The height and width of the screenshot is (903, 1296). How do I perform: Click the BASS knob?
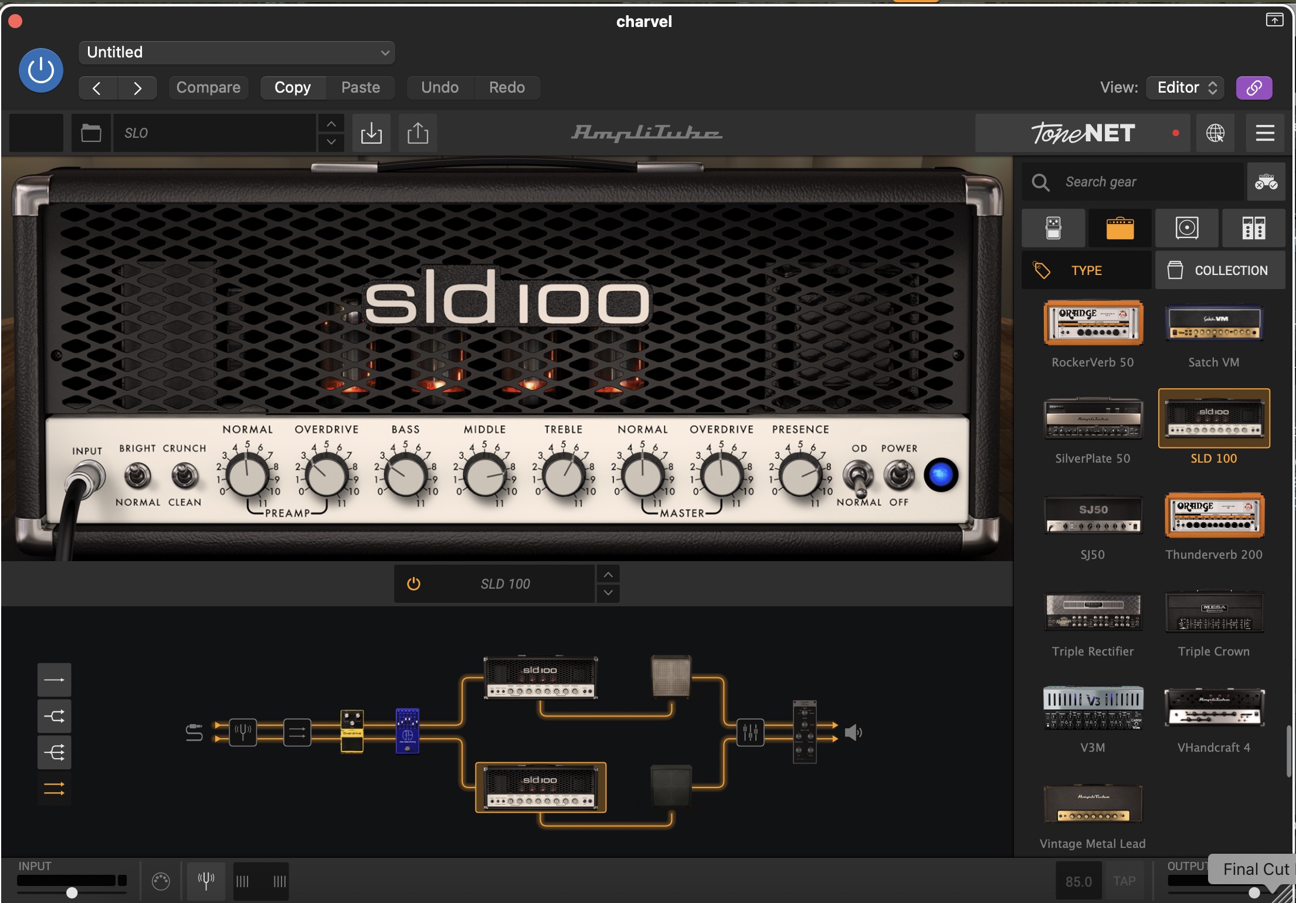pyautogui.click(x=406, y=476)
